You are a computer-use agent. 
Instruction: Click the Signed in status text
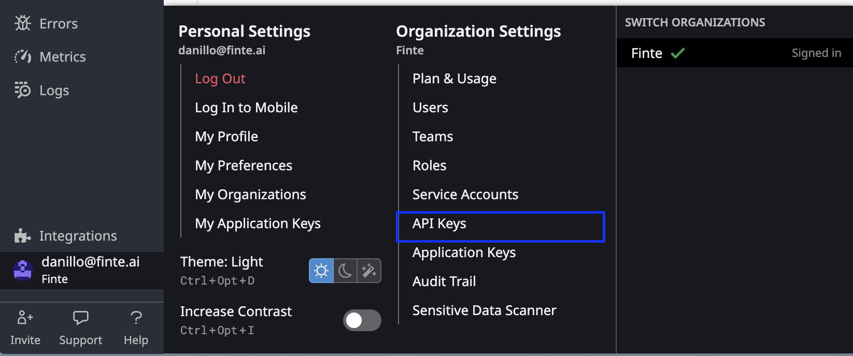pyautogui.click(x=816, y=53)
